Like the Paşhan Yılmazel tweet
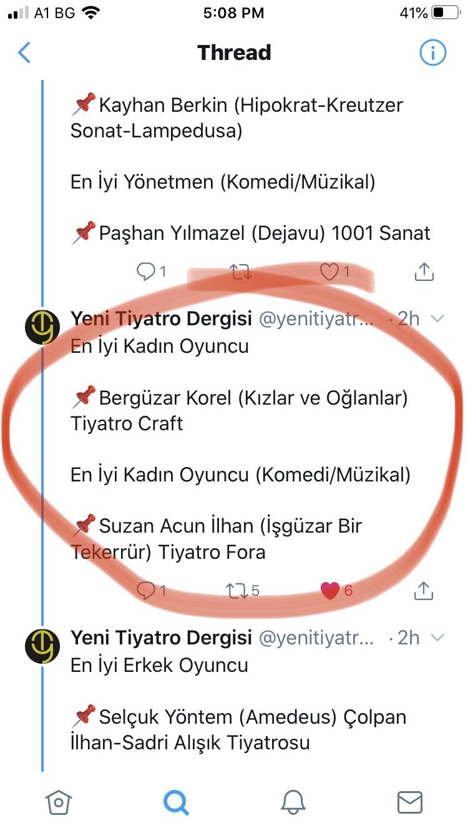 coord(329,272)
